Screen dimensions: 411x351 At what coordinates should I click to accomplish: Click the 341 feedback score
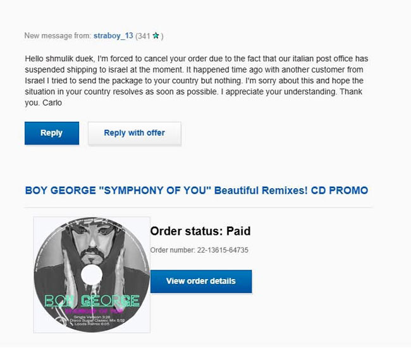(x=144, y=36)
